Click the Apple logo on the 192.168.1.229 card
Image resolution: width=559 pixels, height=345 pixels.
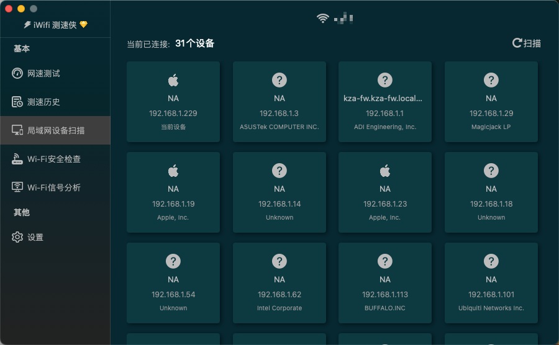click(x=173, y=80)
